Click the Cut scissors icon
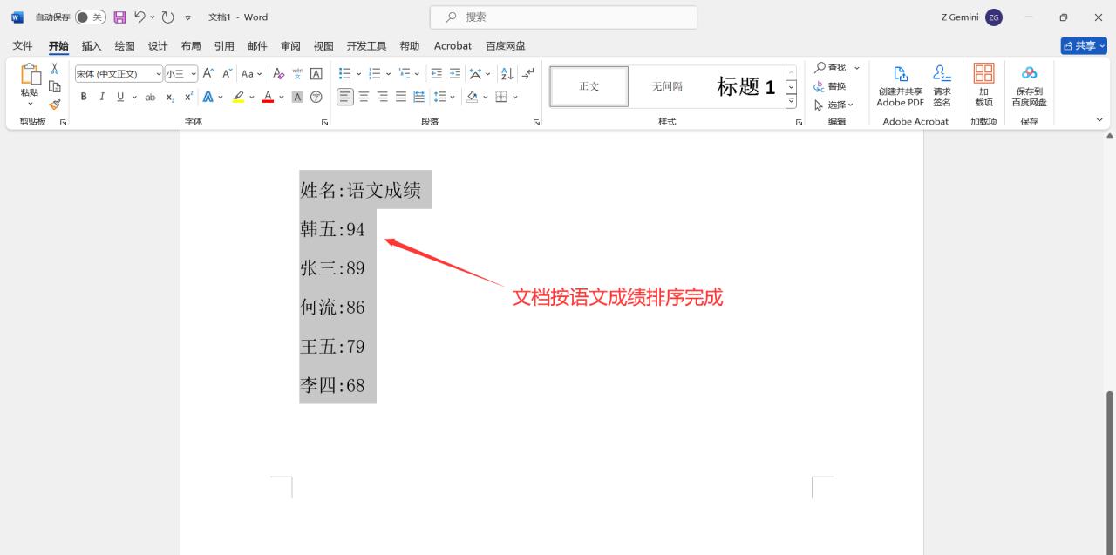This screenshot has height=555, width=1116. (54, 69)
